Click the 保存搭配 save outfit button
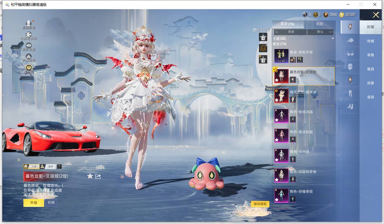Screen dimensions: 384x224 tap(260, 204)
